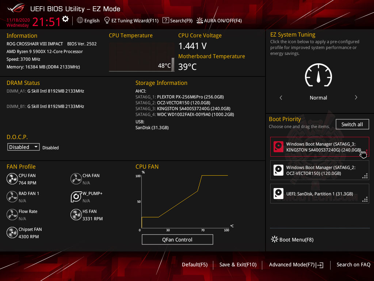Click the Flow Rate fan icon
Screen dimensions: 374x281
tap(12, 214)
